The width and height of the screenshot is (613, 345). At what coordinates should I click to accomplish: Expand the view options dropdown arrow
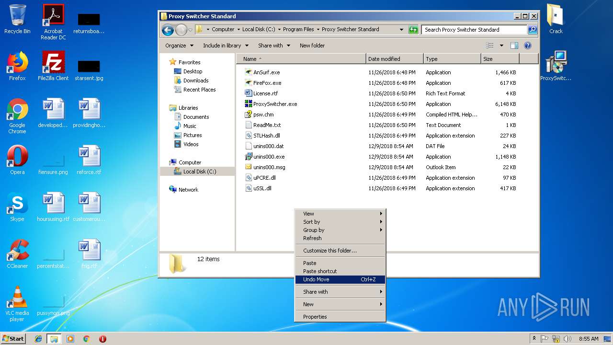(x=501, y=46)
